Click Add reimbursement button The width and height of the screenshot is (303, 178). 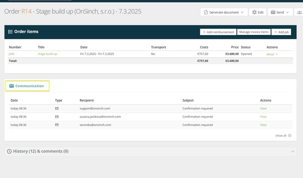[218, 32]
